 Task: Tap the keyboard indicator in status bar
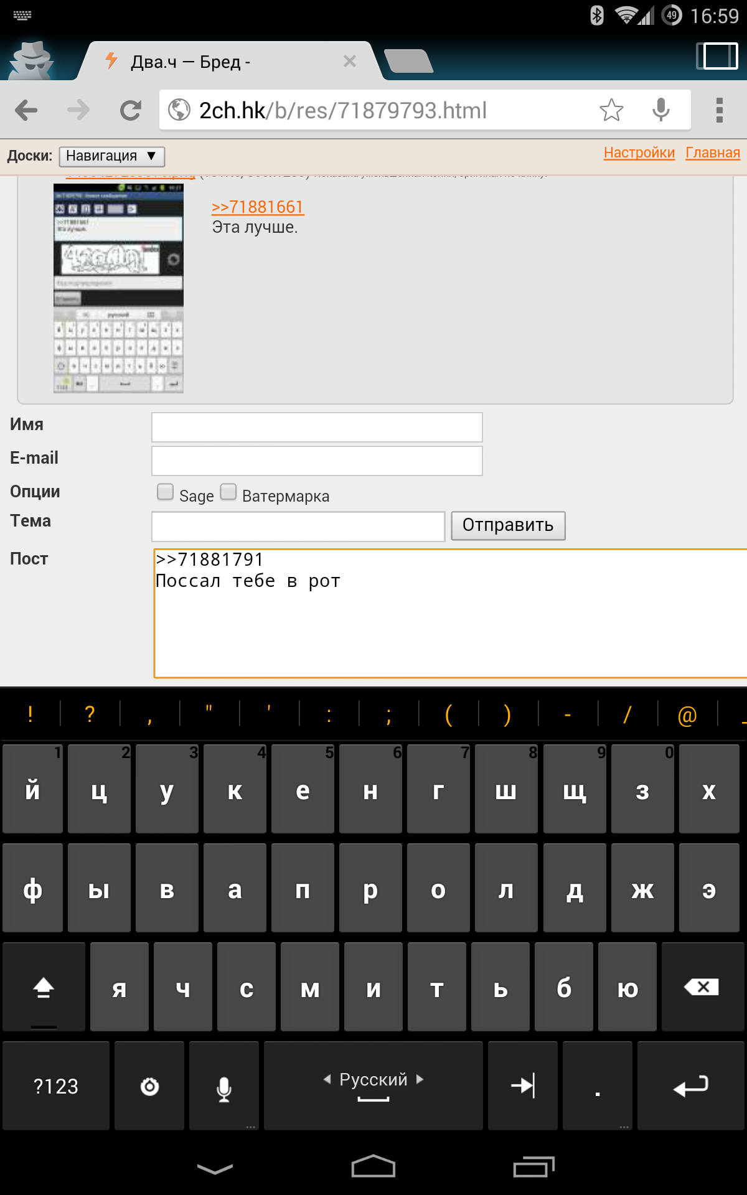[22, 16]
